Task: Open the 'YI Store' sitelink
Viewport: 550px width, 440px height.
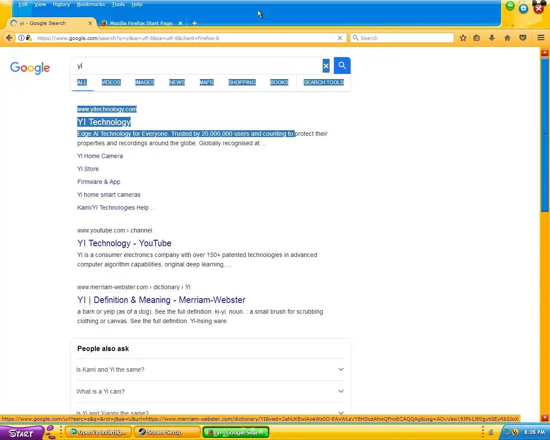Action: click(88, 169)
